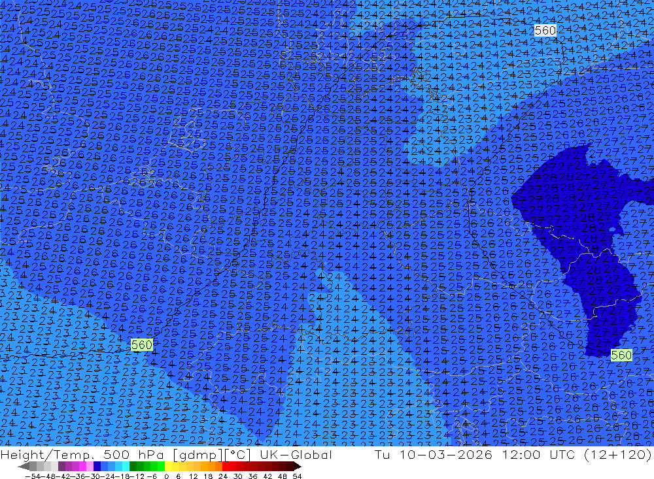
Task: Pick the dark blue legend swatch
Action: click(97, 467)
